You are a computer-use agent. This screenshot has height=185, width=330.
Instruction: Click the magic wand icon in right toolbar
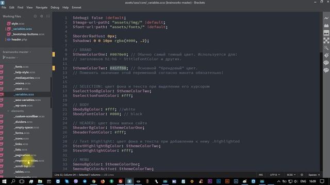326,48
